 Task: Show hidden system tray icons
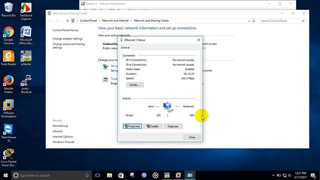click(273, 175)
